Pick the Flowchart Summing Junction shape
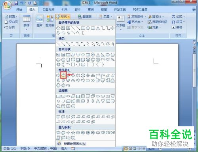The image size is (198, 152). click(78, 101)
